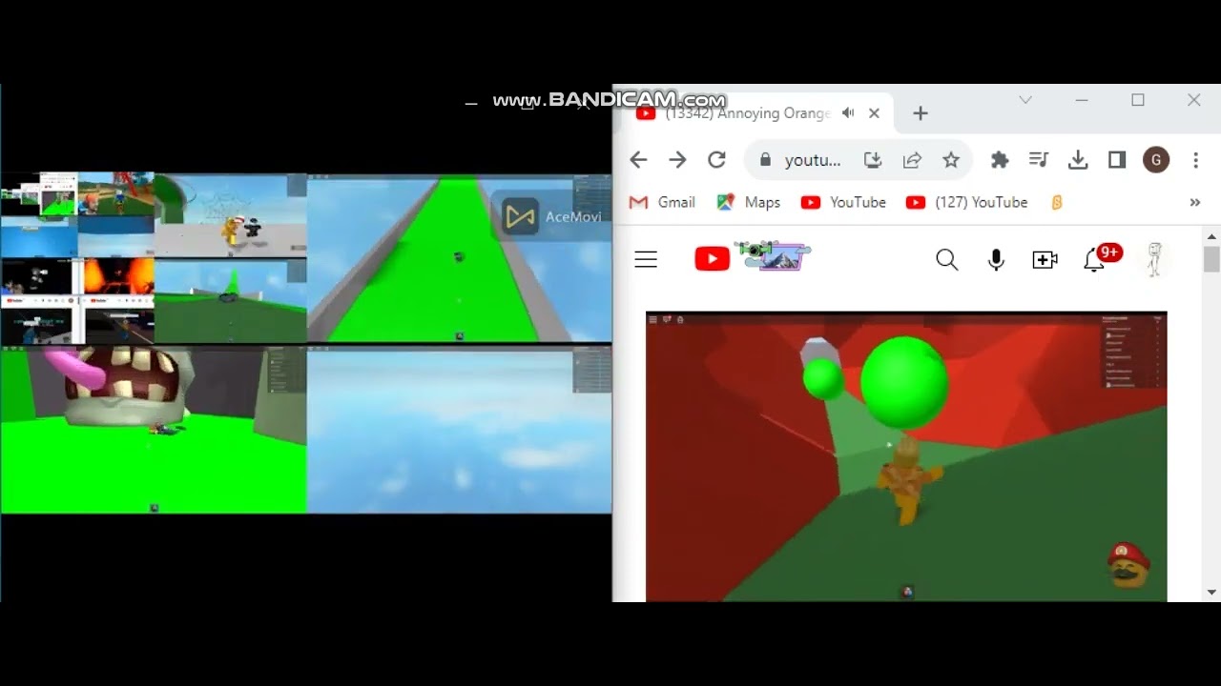Open the Chrome profile avatar G
The image size is (1221, 686).
coord(1156,160)
